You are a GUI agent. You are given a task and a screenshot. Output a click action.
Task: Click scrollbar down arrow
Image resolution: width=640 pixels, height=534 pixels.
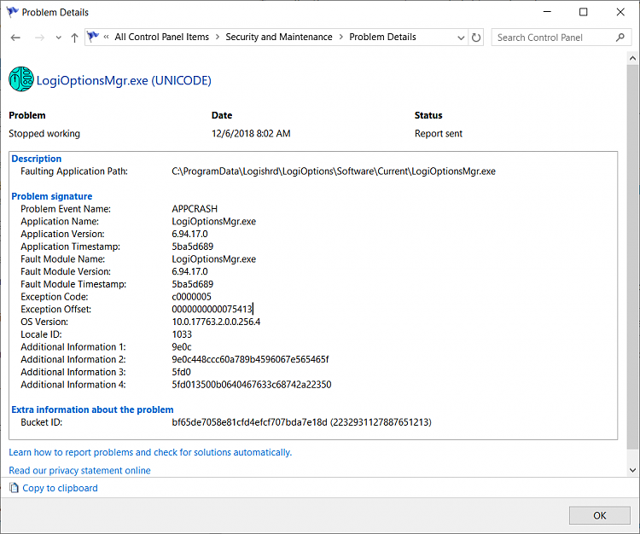point(632,470)
